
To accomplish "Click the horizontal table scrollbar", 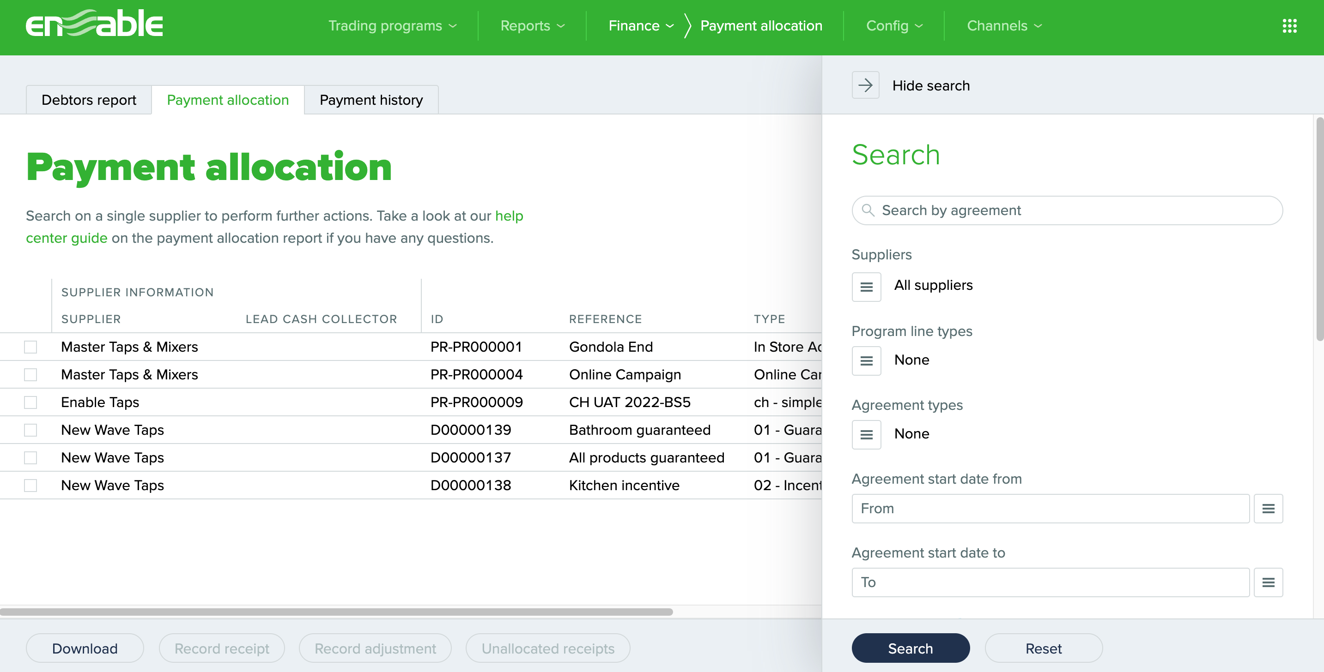I will coord(336,612).
